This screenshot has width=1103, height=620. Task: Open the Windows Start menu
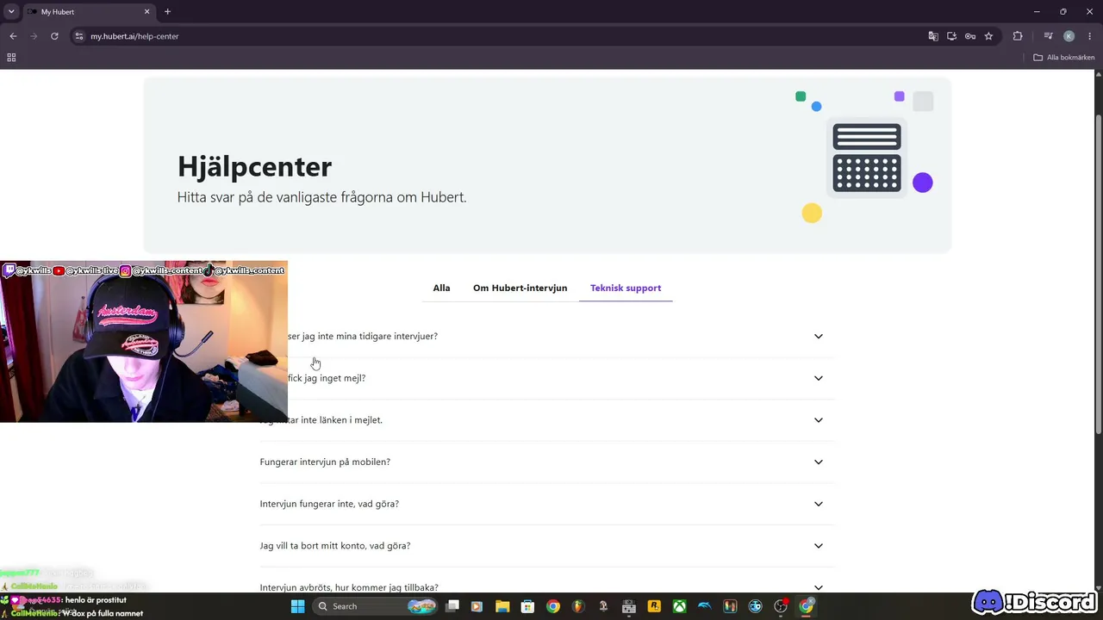[x=297, y=606]
